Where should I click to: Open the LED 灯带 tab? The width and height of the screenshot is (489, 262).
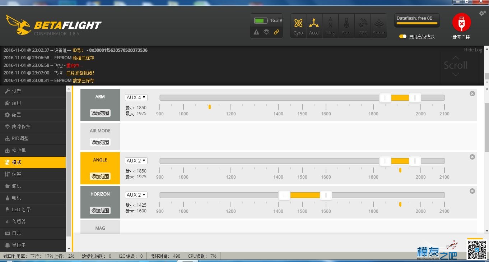[x=33, y=210]
